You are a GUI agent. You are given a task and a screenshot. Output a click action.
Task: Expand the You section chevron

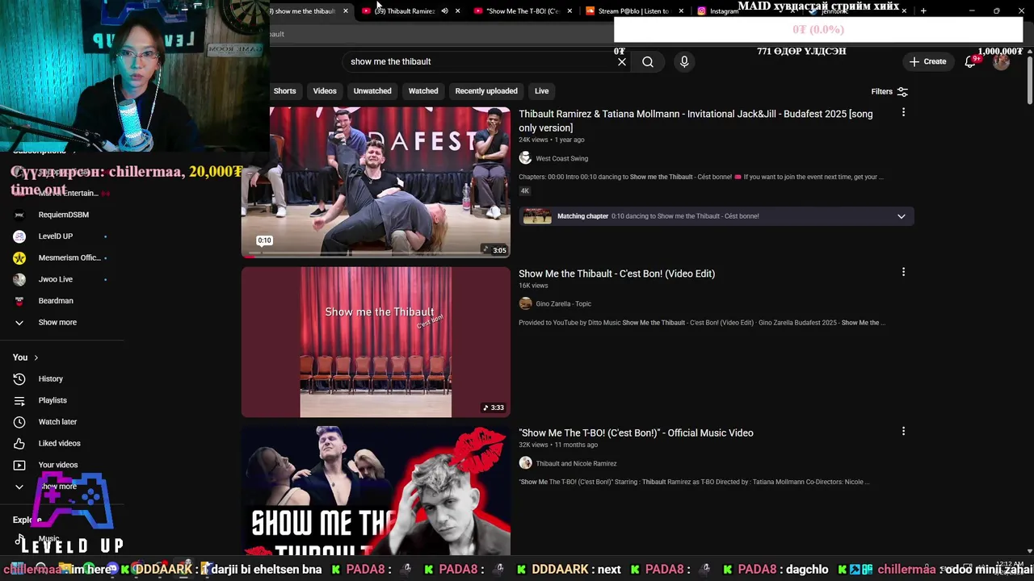pos(36,357)
